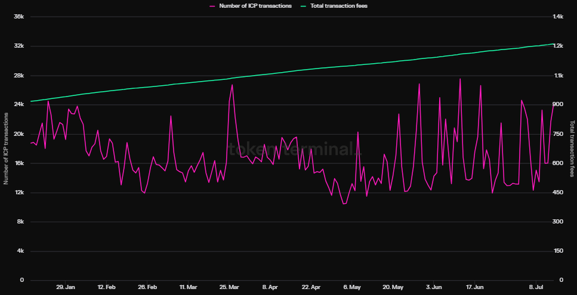
Task: Click the 16k left axis label
Action: click(x=18, y=163)
